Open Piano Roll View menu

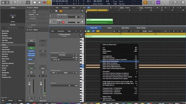click(70, 31)
